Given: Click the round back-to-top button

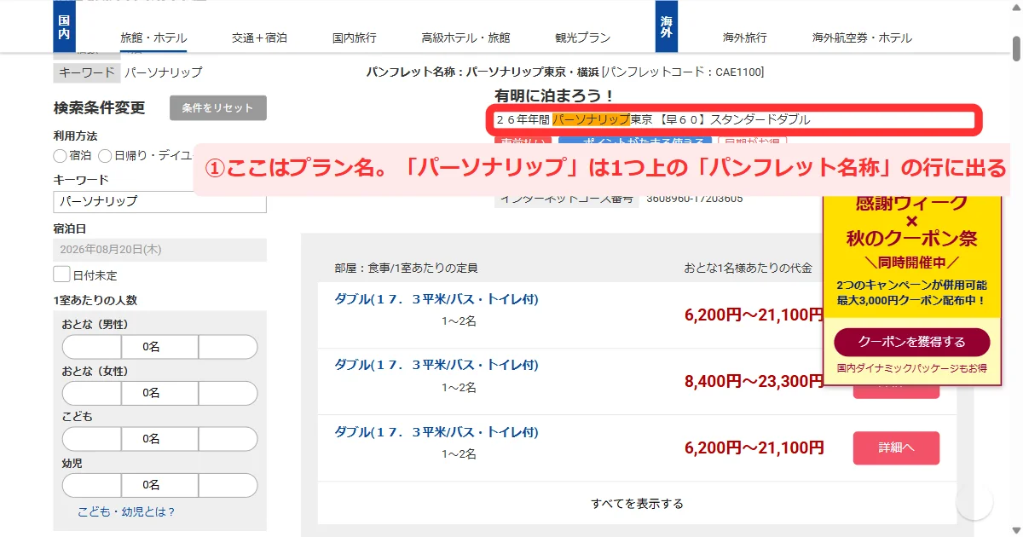Looking at the screenshot, I should tap(974, 502).
